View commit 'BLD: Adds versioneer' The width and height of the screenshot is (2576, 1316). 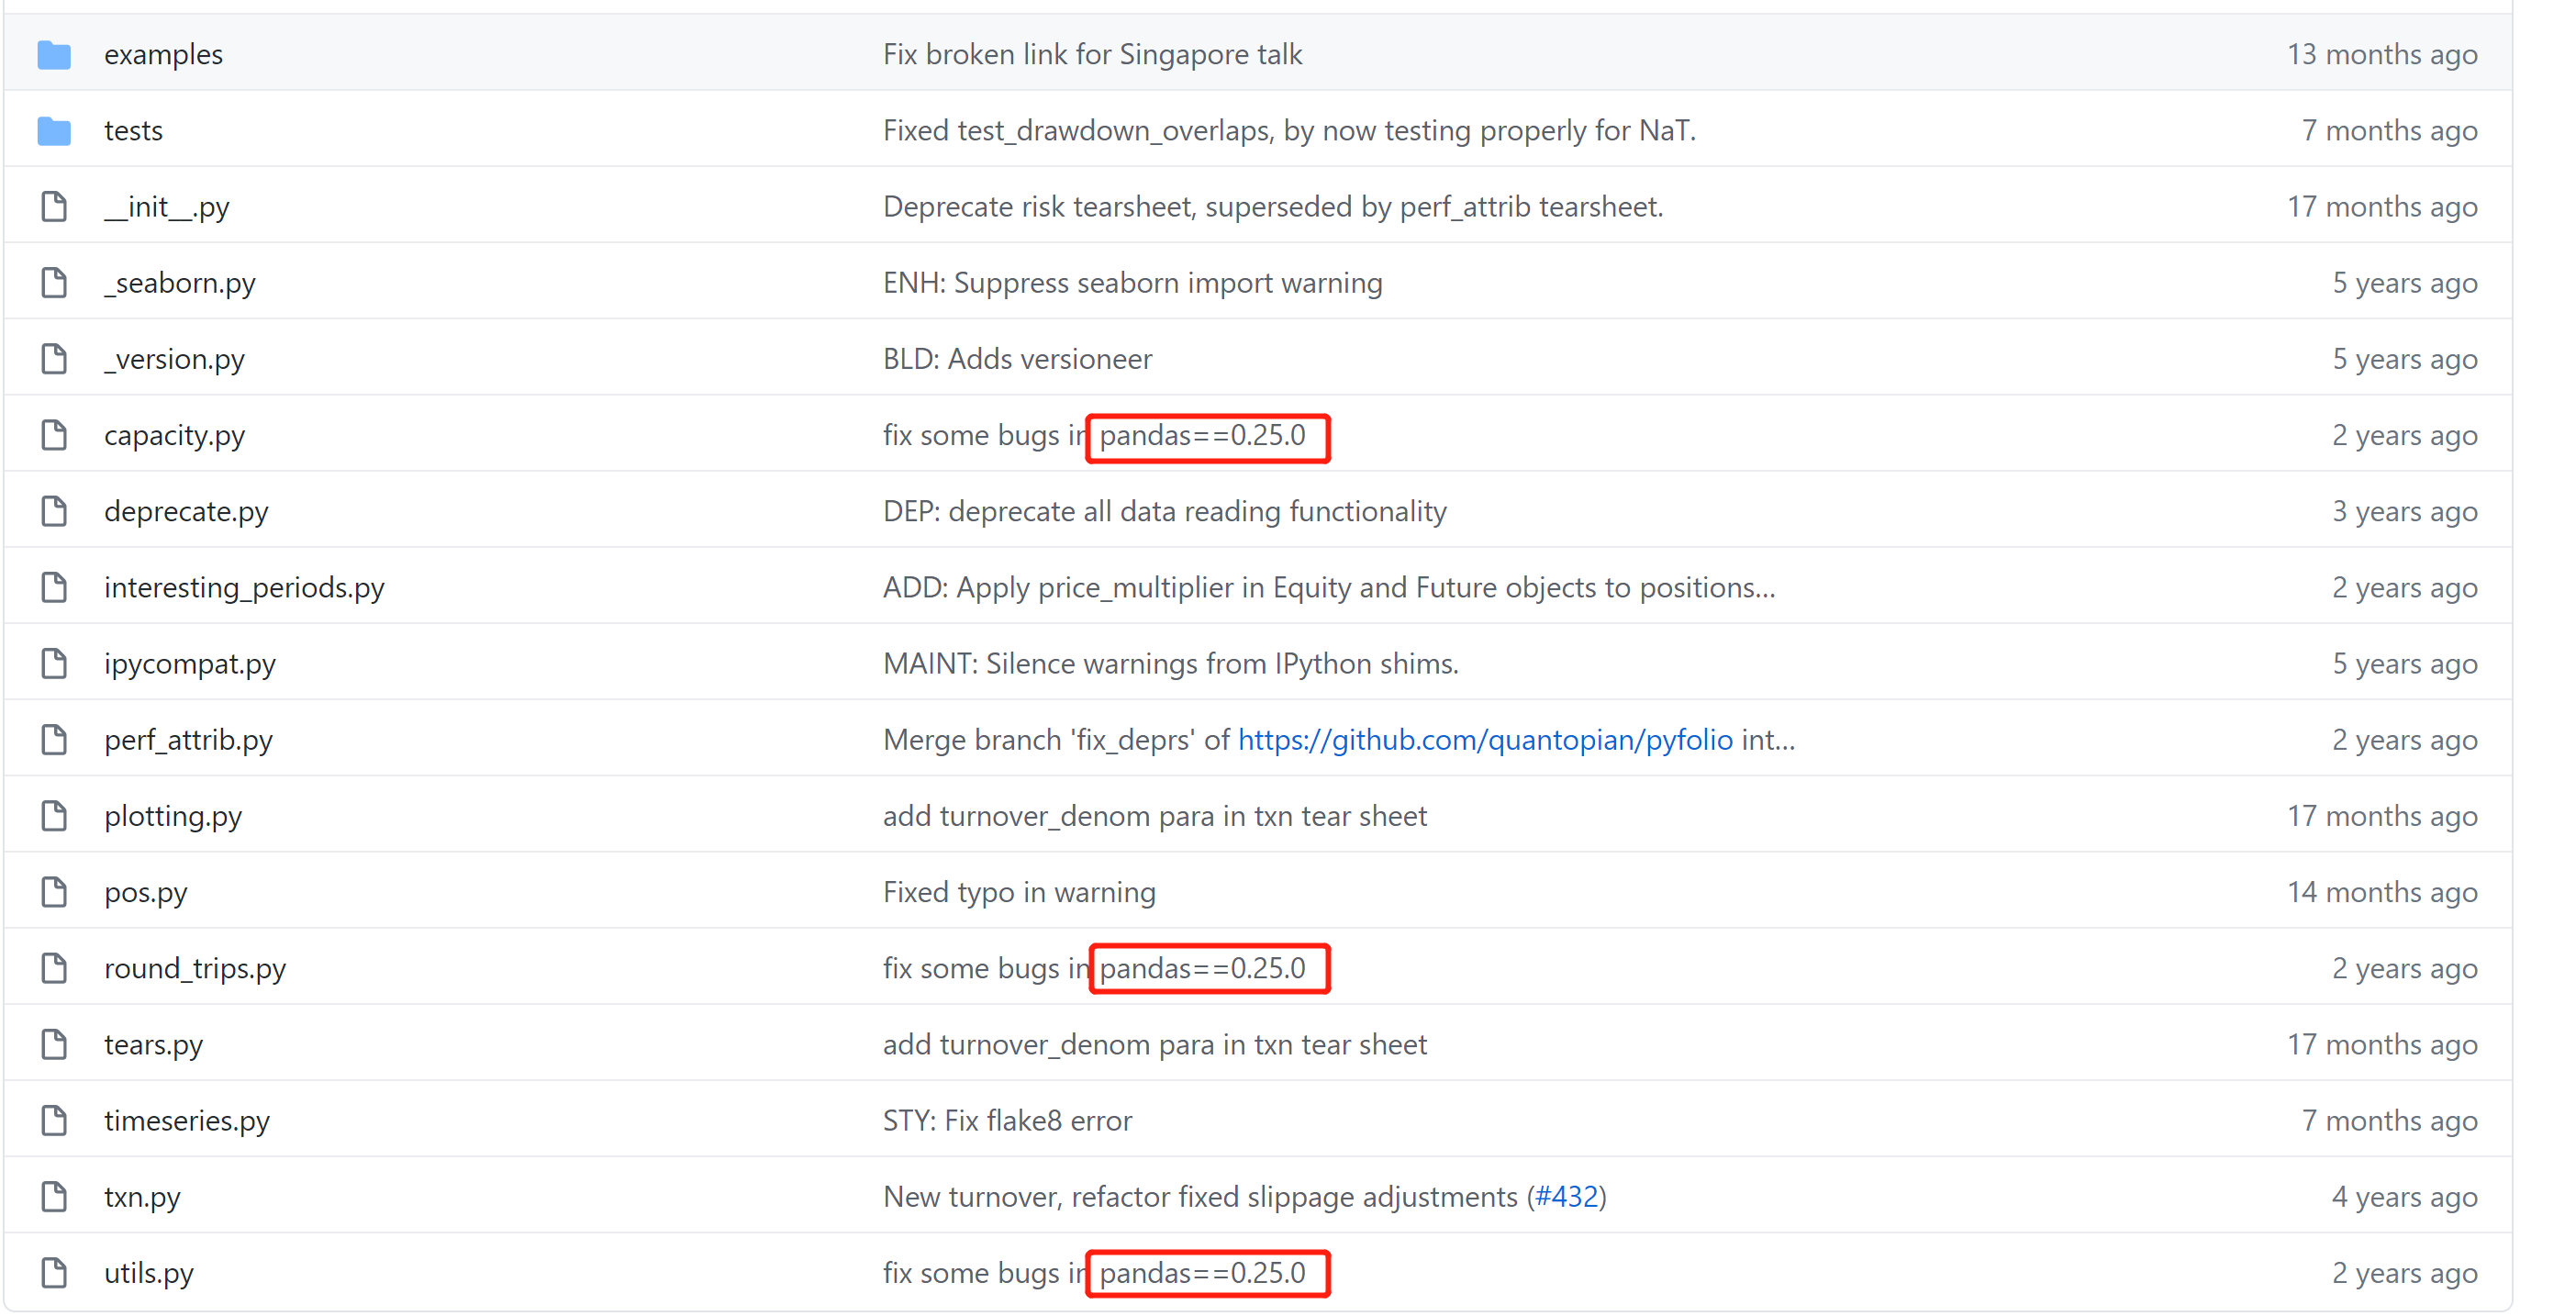coord(1016,359)
